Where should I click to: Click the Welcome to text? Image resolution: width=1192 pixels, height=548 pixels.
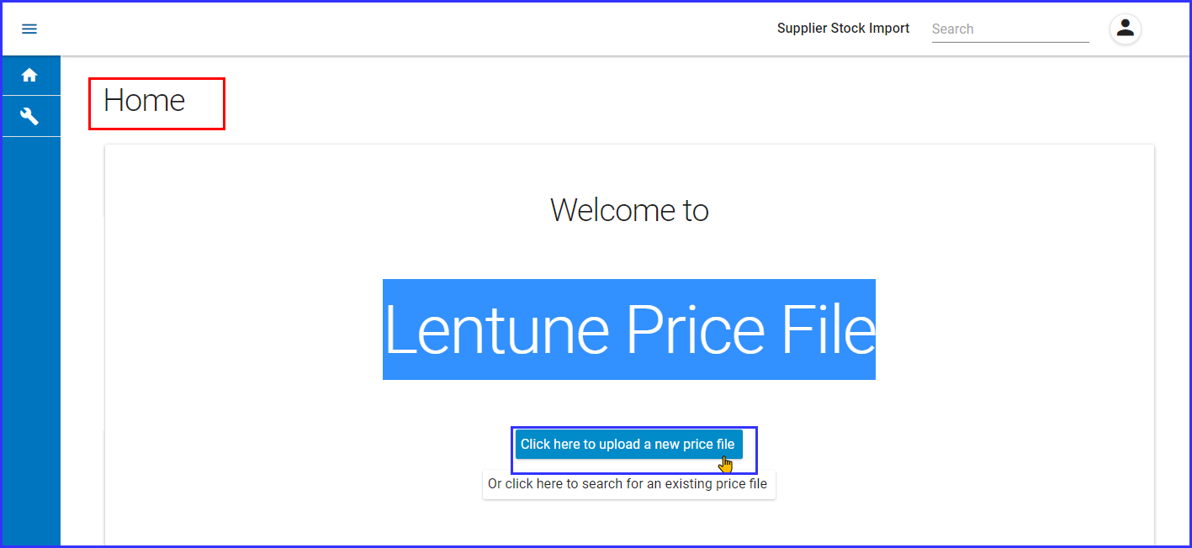pos(629,210)
